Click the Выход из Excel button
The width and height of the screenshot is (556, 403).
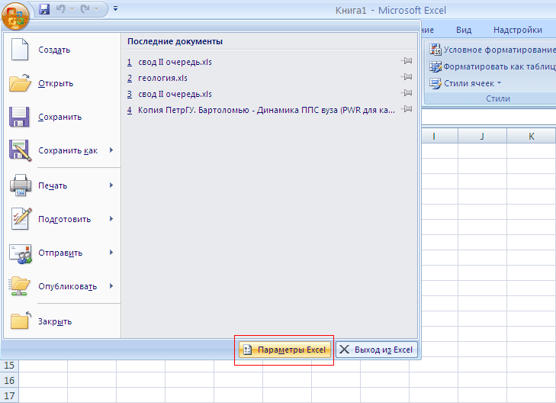pyautogui.click(x=377, y=350)
